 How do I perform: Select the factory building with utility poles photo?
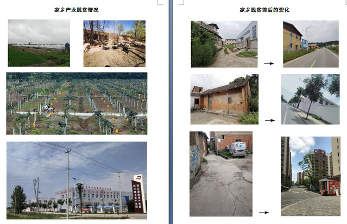point(77,180)
